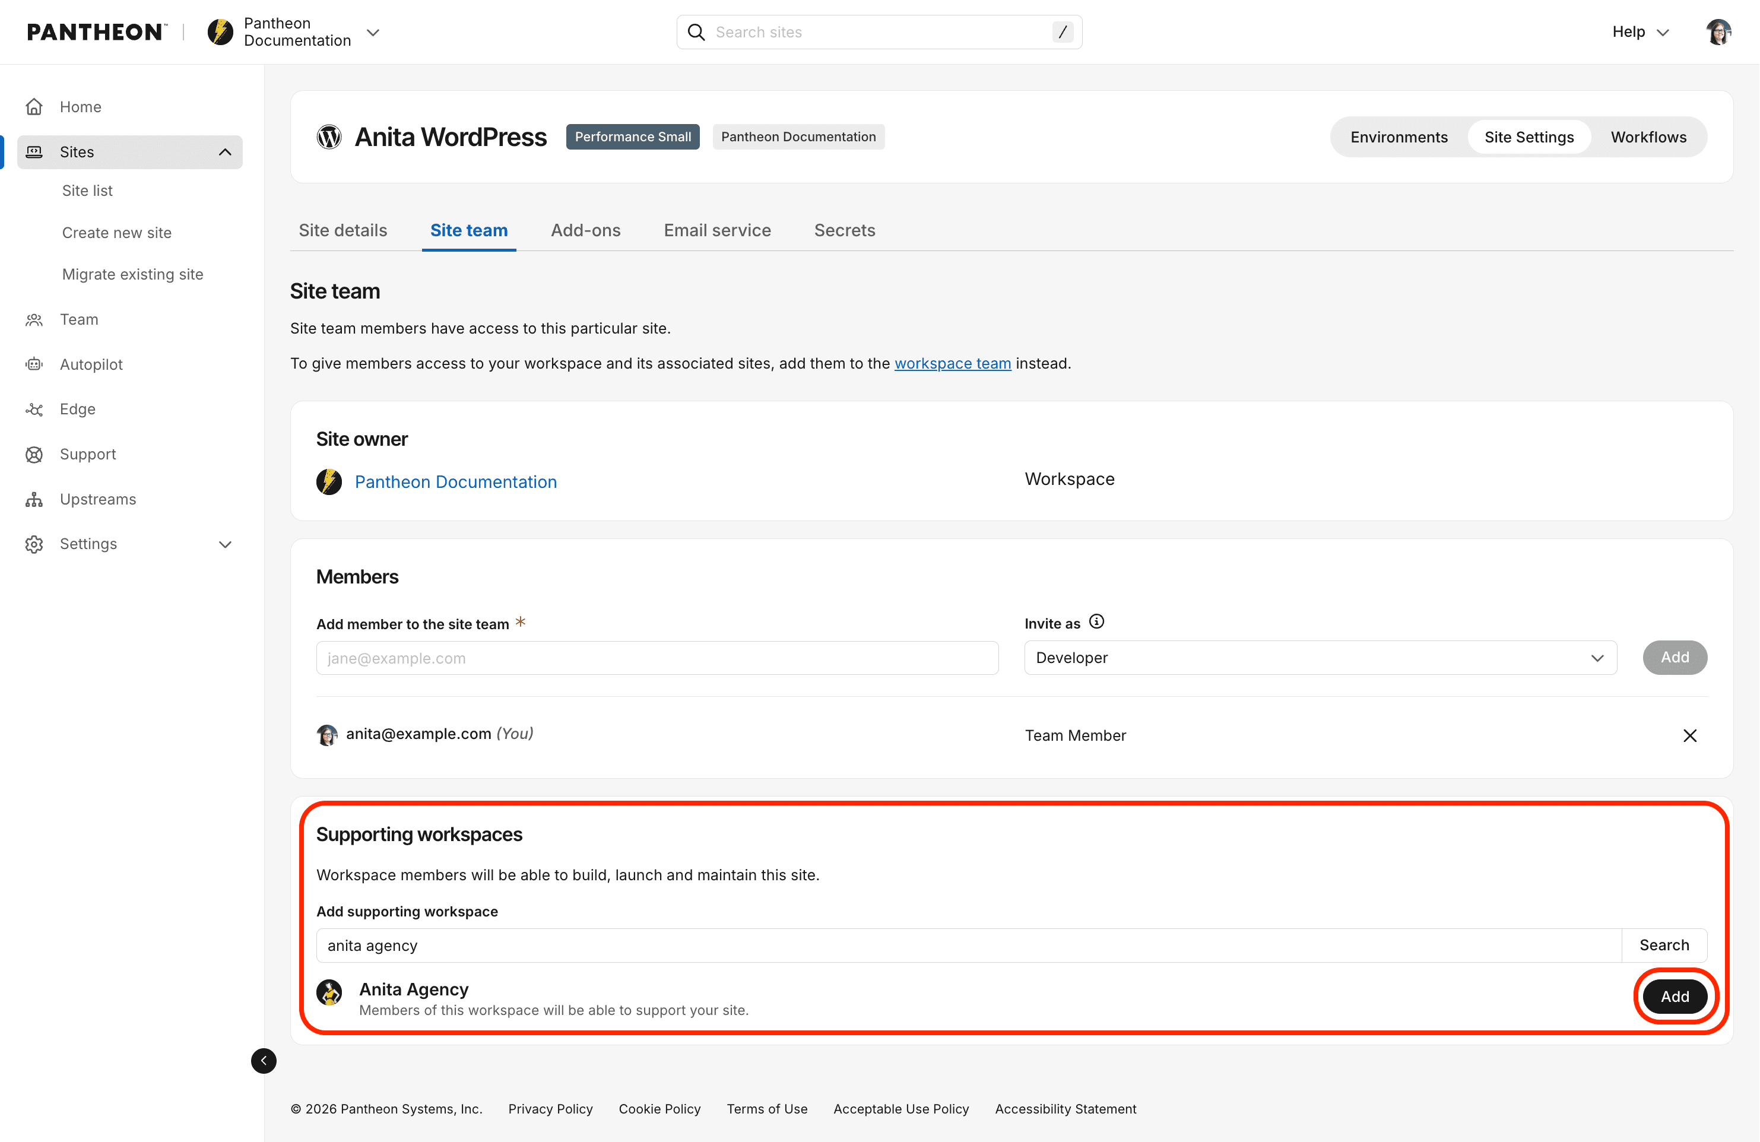Add Anita Agency as supporting workspace

click(x=1675, y=997)
